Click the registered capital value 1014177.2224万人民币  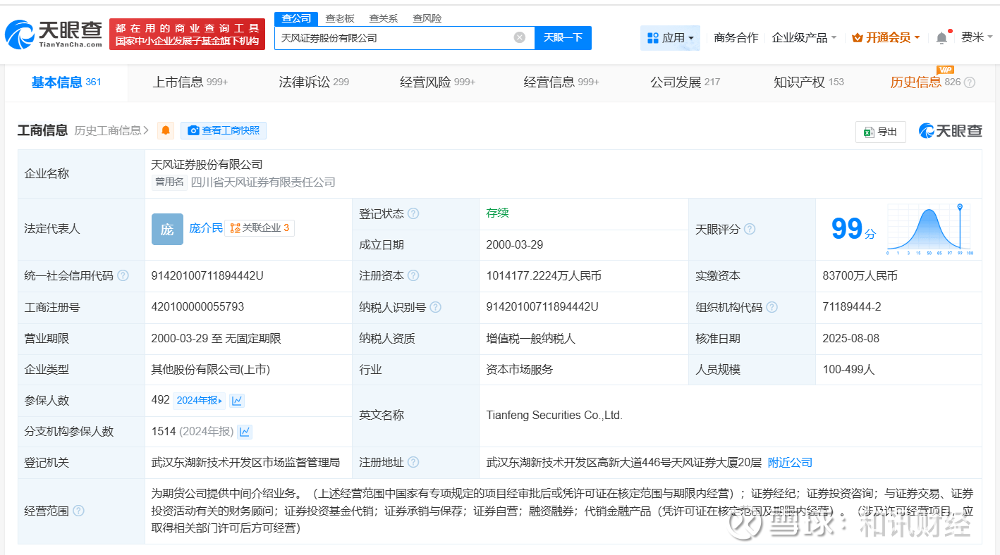(544, 276)
